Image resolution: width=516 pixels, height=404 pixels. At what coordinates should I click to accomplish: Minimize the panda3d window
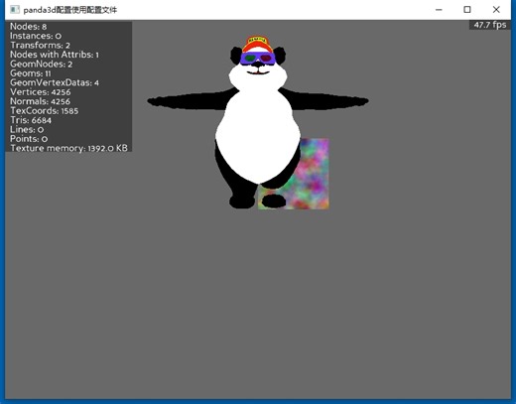pyautogui.click(x=439, y=10)
